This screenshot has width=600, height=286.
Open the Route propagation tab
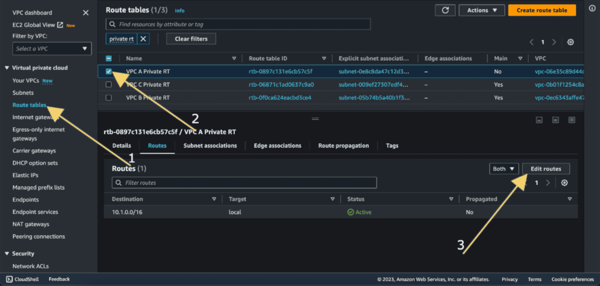[343, 146]
